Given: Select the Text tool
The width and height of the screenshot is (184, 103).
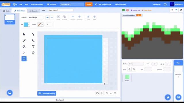Looking at the screenshot, I should pyautogui.click(x=33, y=46).
